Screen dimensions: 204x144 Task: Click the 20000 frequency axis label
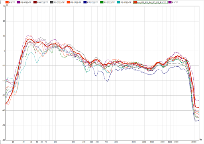(194, 142)
